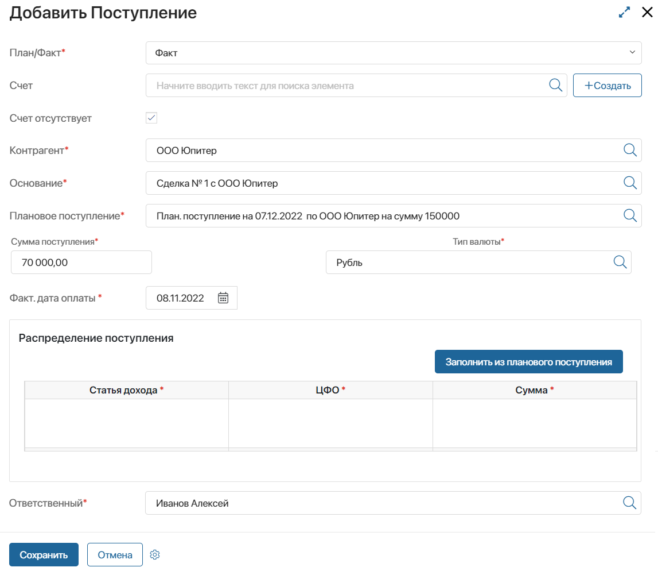
Task: Click the Отмена button
Action: tap(115, 555)
